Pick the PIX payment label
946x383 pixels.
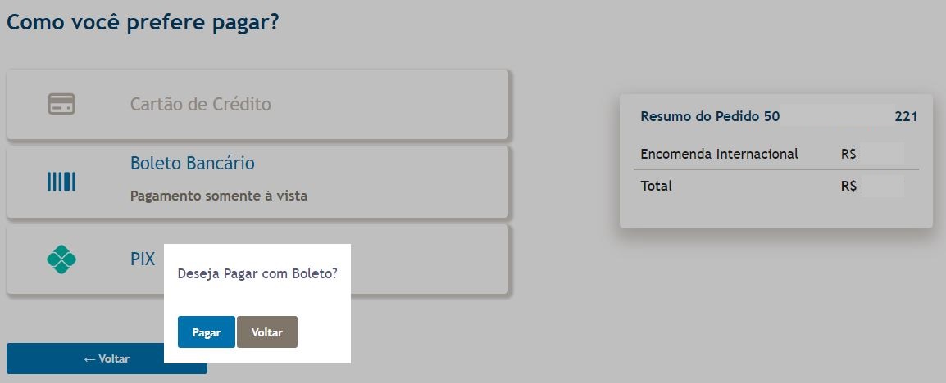(143, 259)
